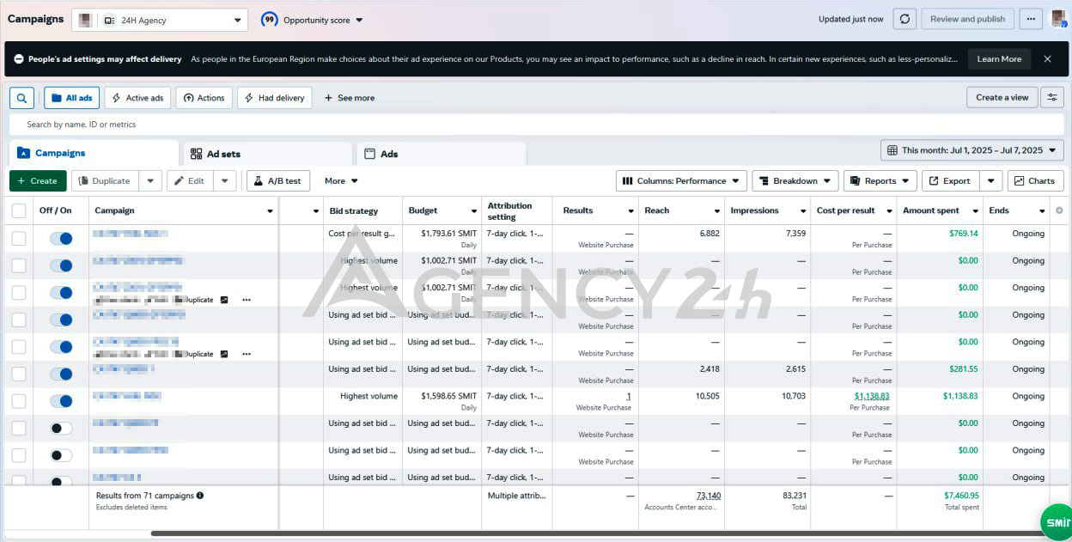The width and height of the screenshot is (1072, 542).
Task: Click the Duplicate button
Action: coord(105,181)
